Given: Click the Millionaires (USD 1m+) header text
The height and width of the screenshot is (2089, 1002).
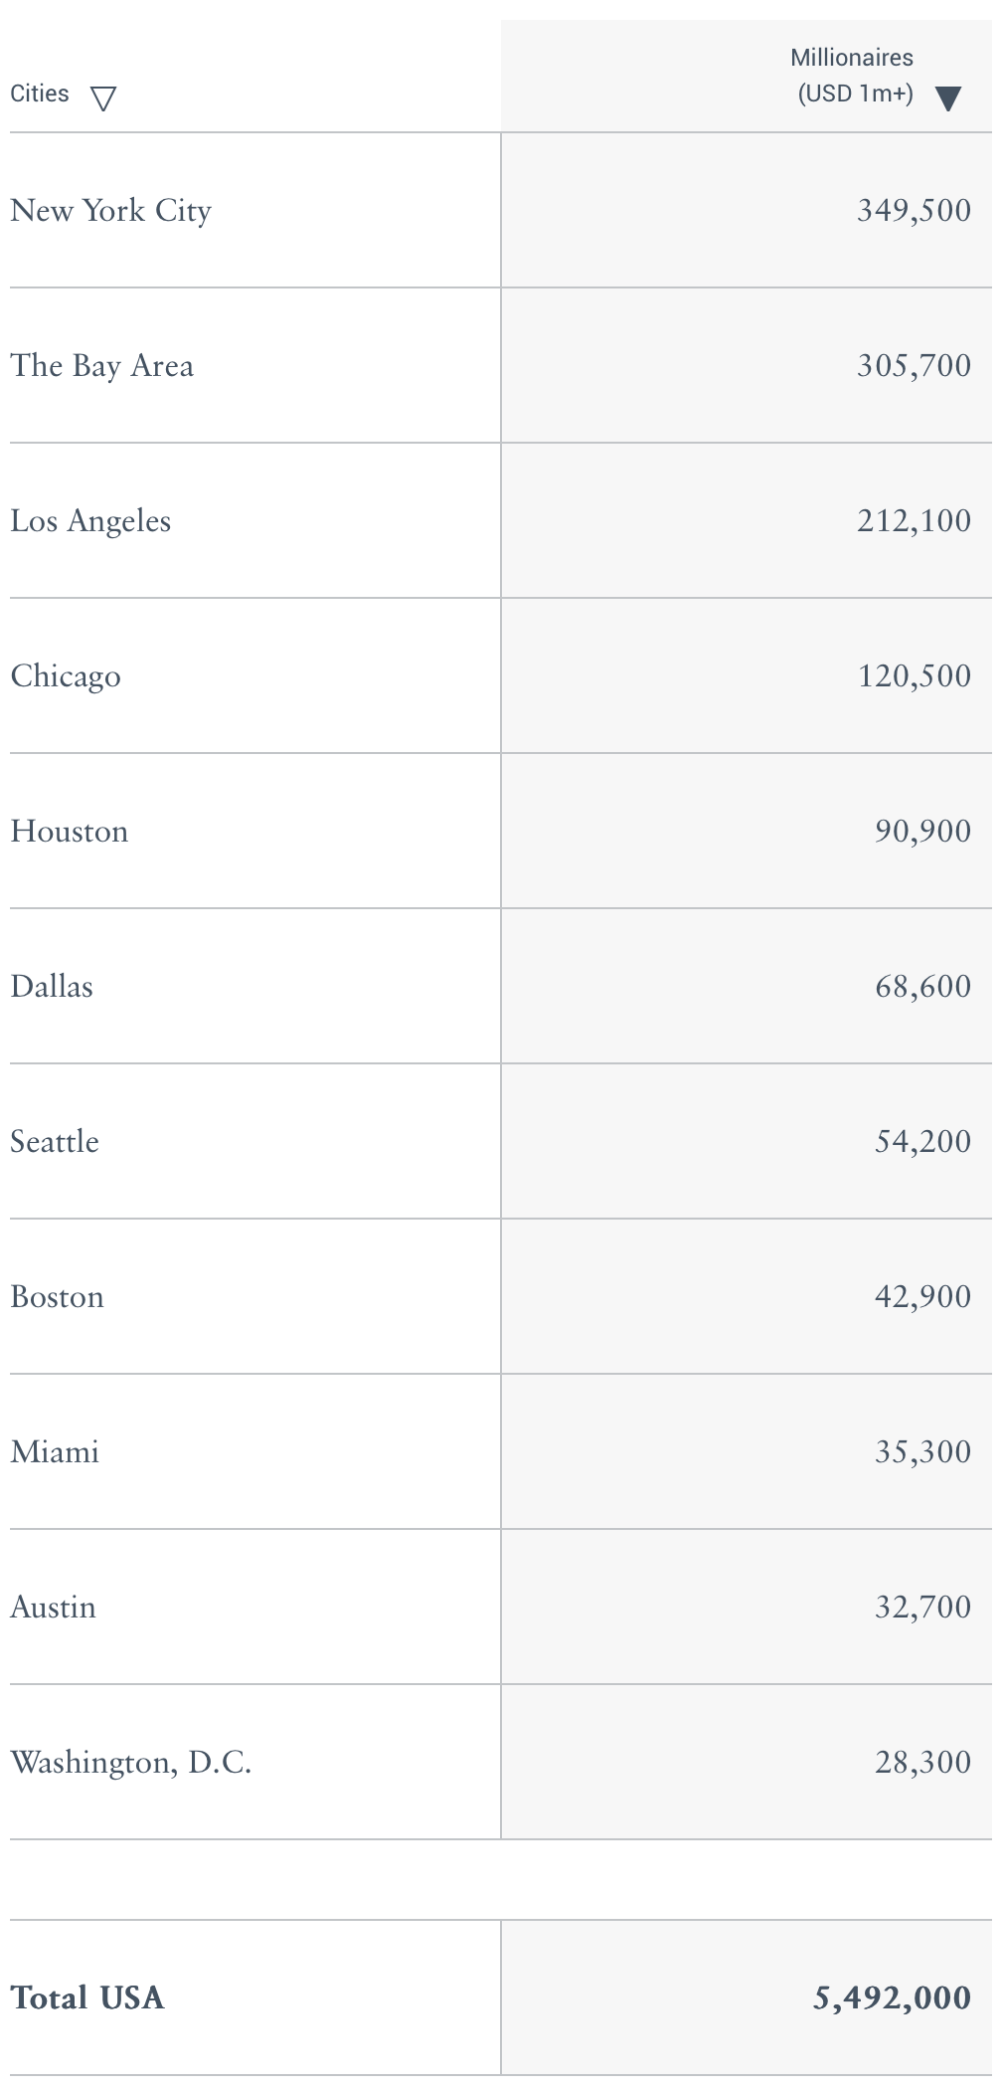Looking at the screenshot, I should click(x=853, y=76).
